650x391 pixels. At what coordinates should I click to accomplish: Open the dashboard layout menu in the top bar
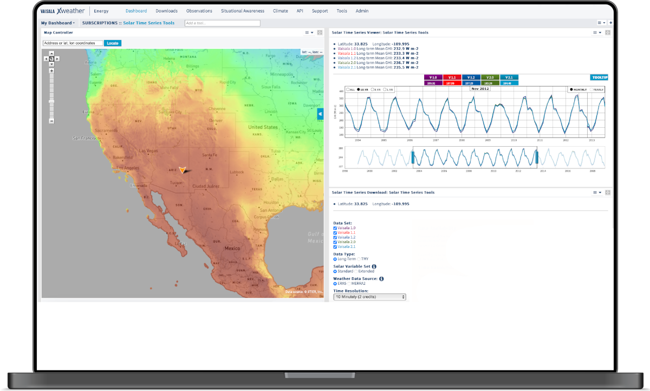[602, 23]
